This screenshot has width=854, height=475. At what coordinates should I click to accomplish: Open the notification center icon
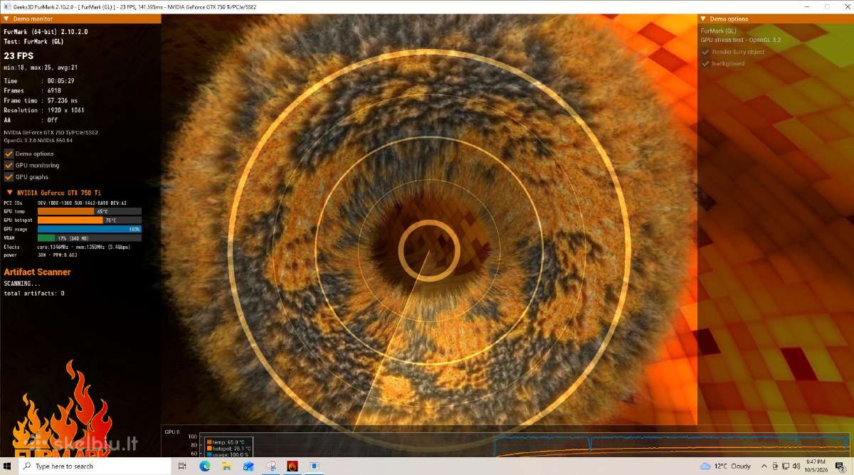coord(840,466)
